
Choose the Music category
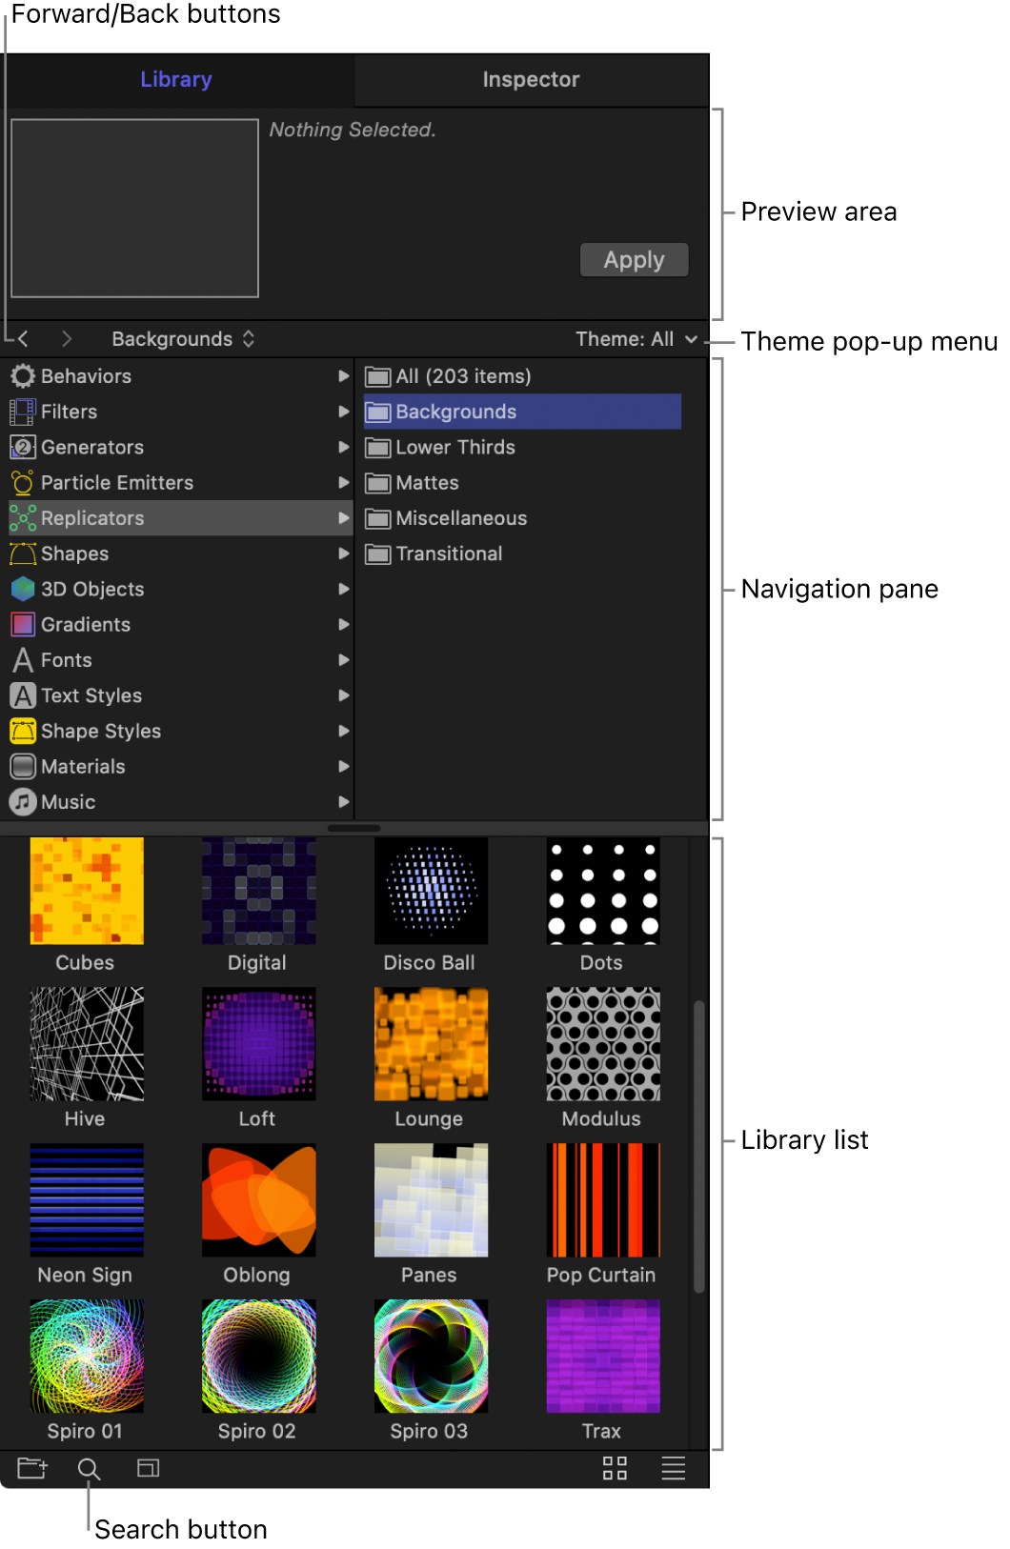[x=68, y=802]
